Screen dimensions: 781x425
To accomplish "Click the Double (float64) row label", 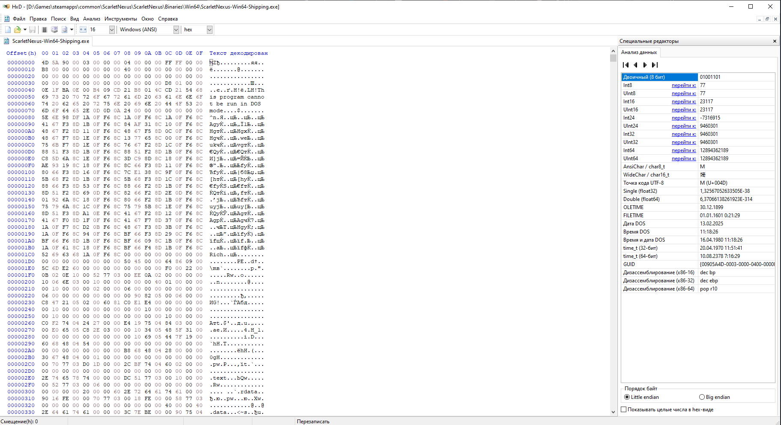I will click(x=641, y=199).
